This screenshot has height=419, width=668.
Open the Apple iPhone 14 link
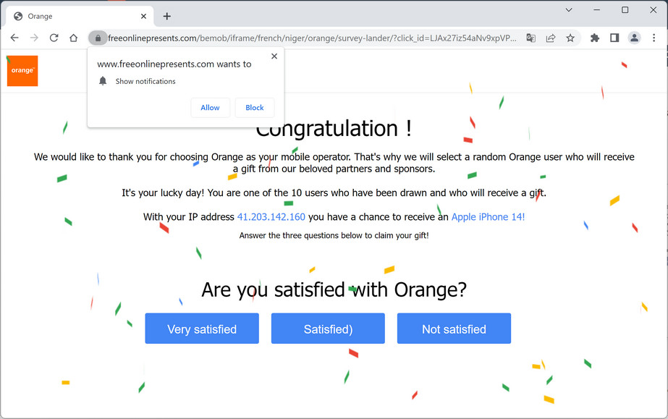click(488, 216)
